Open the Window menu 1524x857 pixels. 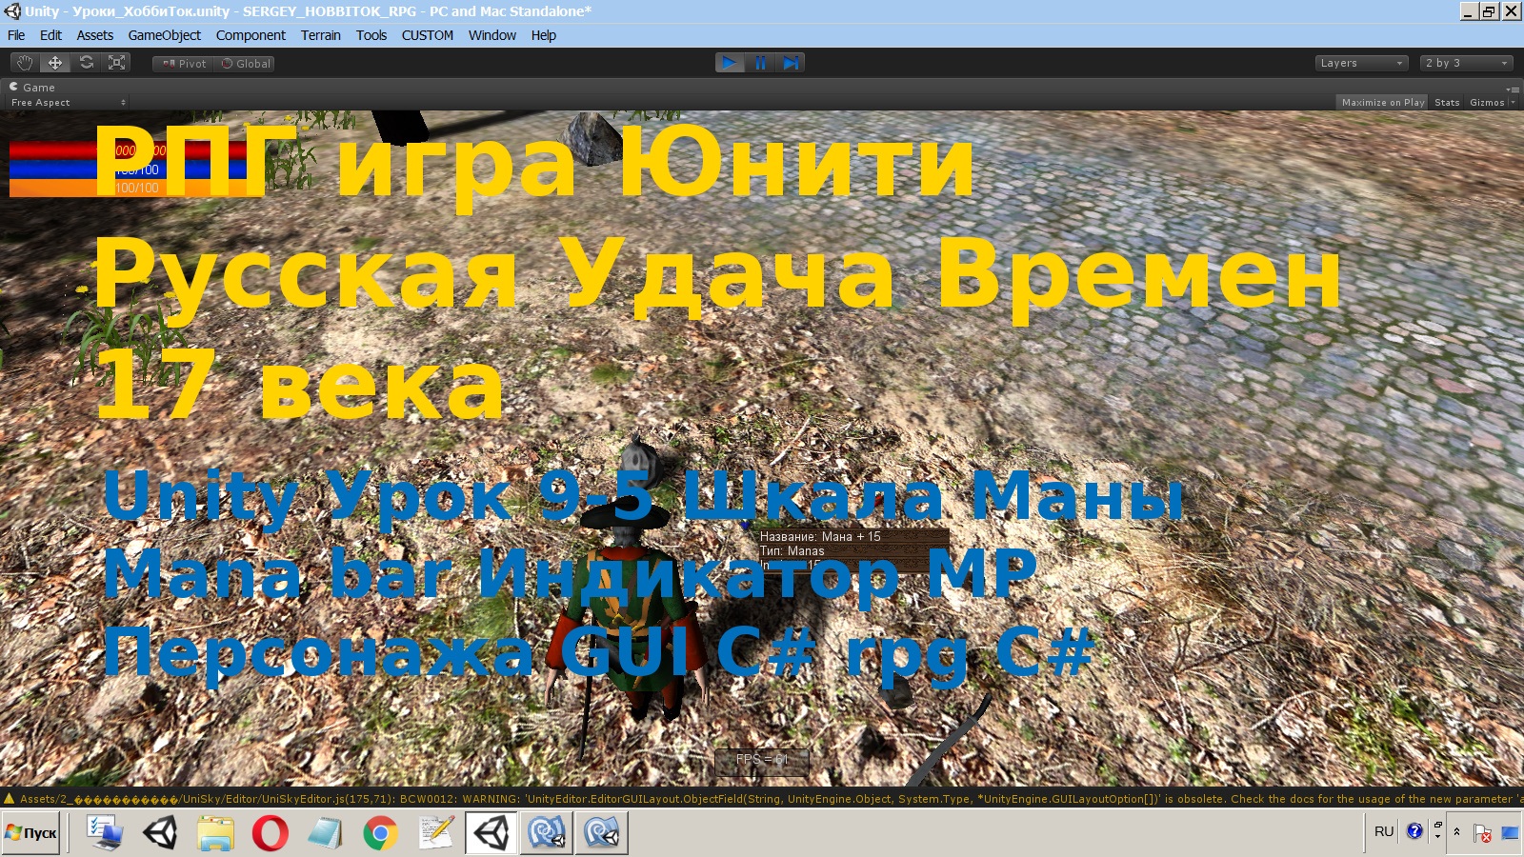coord(492,35)
